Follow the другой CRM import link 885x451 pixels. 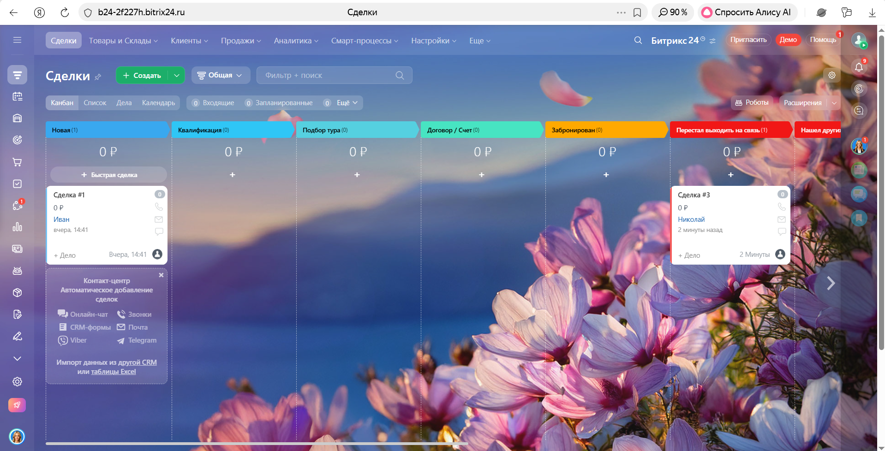point(138,362)
